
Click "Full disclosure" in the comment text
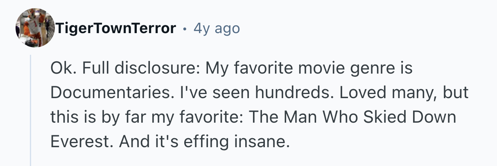pos(138,68)
